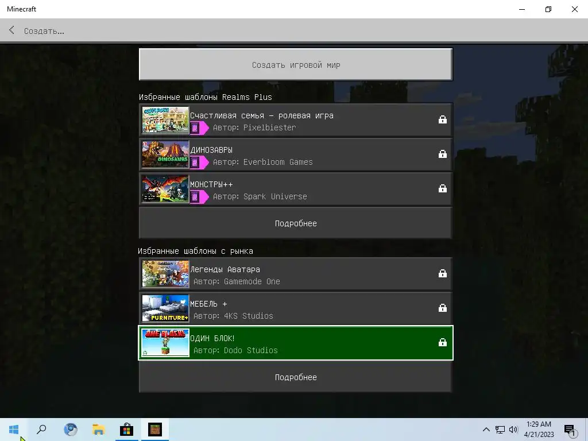Select the МОНСТРЫ++ template title
The height and width of the screenshot is (441, 588).
click(x=211, y=184)
